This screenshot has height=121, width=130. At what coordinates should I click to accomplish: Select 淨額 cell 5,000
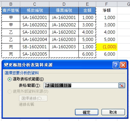point(107,40)
